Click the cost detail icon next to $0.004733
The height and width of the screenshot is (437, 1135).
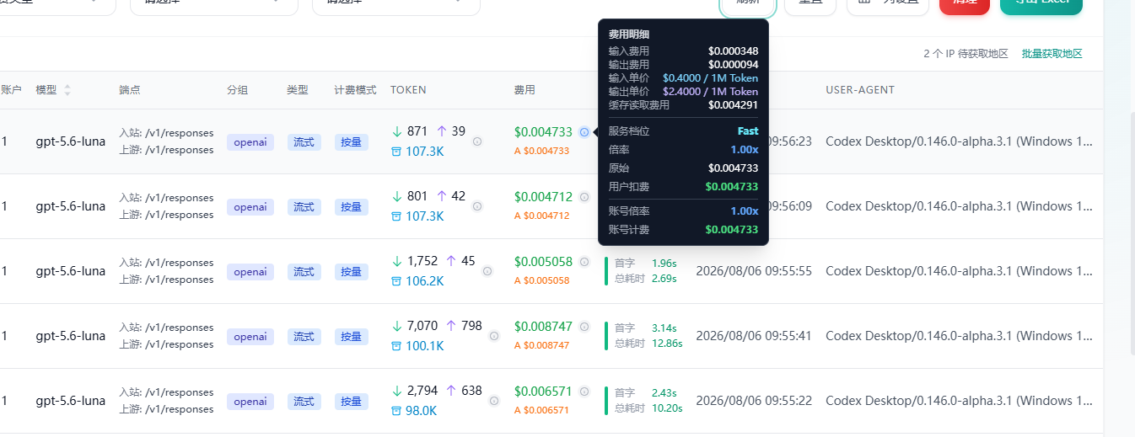coord(584,132)
